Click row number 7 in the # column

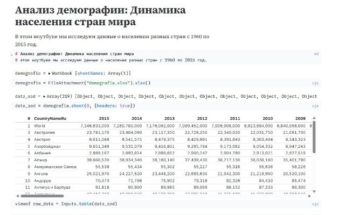[29, 160]
